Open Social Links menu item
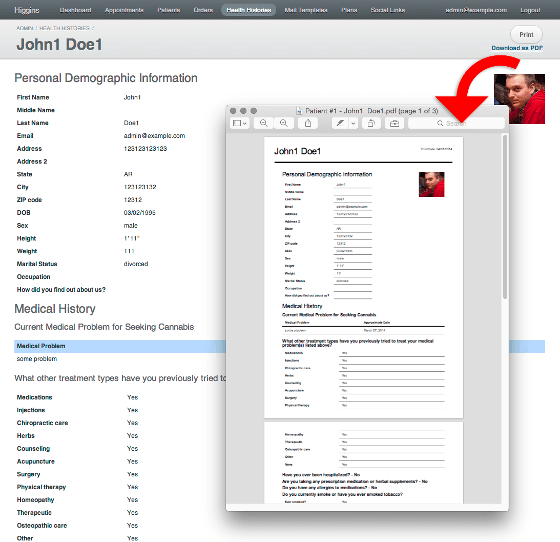Screen dimensions: 560x542 (x=387, y=10)
